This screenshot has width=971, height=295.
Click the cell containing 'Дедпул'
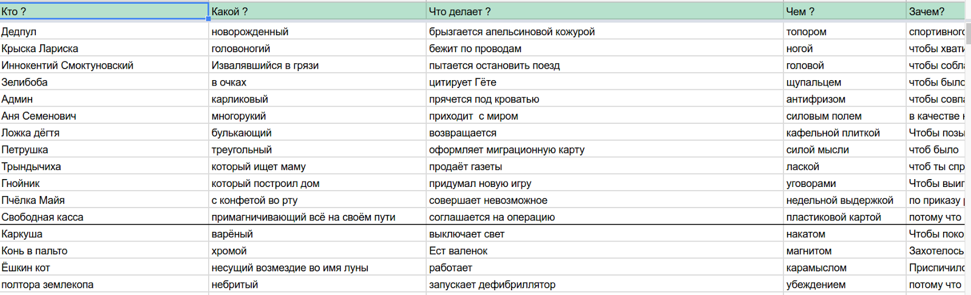(104, 32)
